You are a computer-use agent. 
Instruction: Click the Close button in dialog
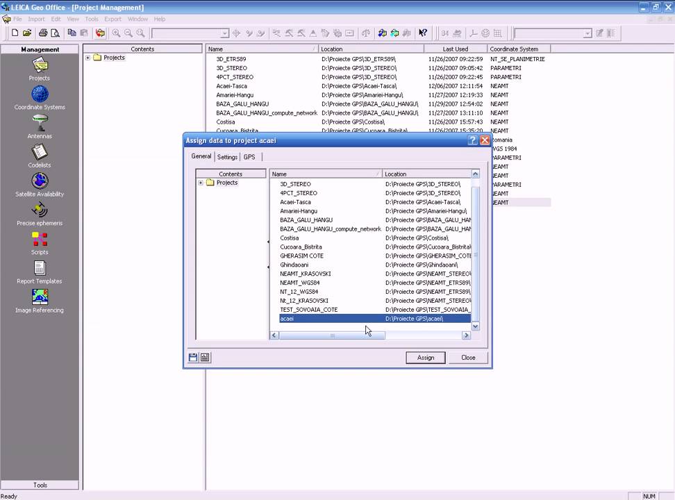468,358
